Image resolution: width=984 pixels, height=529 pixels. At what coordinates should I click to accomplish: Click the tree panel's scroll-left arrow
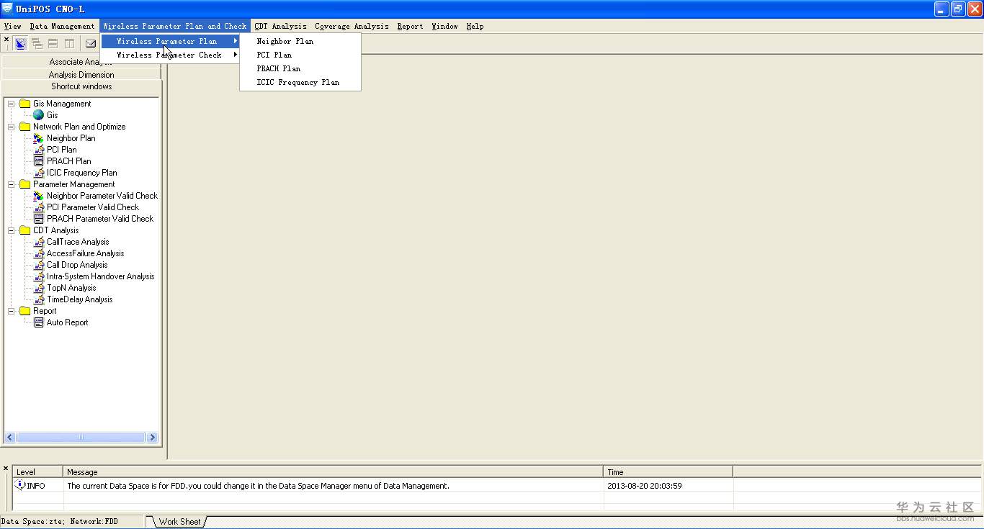pyautogui.click(x=10, y=437)
